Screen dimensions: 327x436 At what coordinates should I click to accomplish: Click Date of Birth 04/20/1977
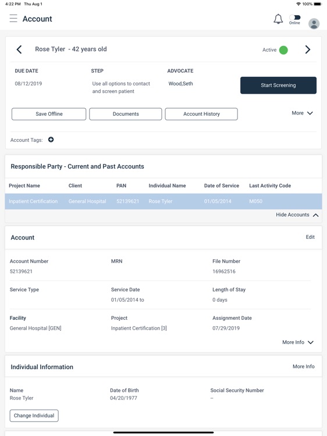pos(123,398)
